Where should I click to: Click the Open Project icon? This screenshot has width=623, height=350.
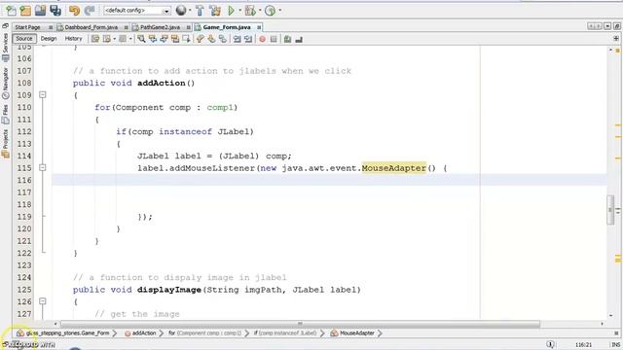click(40, 11)
